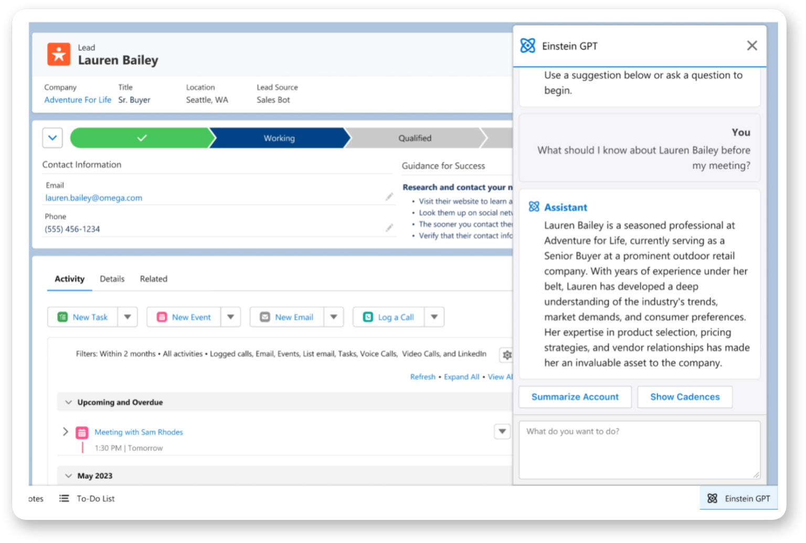The width and height of the screenshot is (806, 543).
Task: Click the orange Lead record icon
Action: (x=59, y=54)
